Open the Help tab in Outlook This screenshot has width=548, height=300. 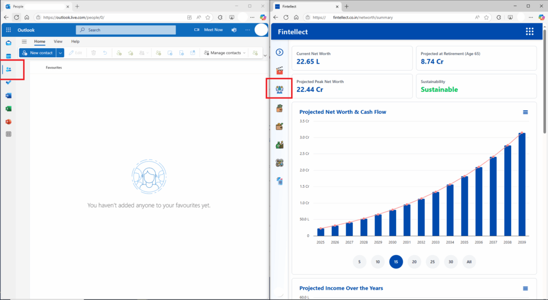[75, 41]
